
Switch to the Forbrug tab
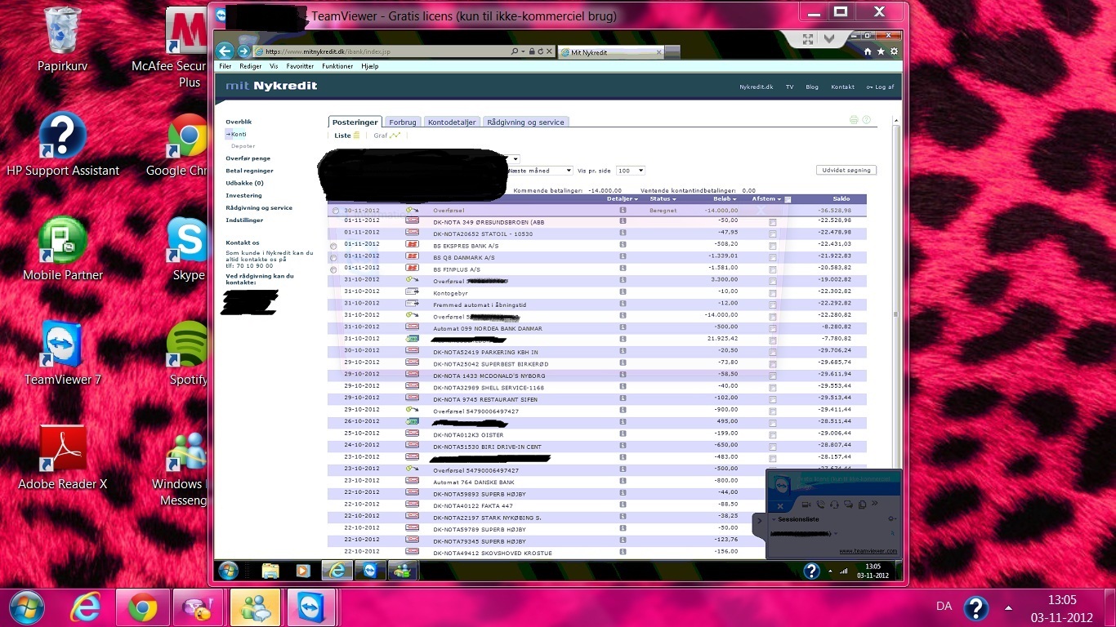[403, 122]
